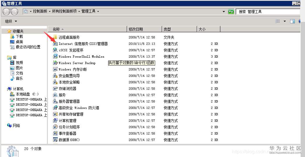Viewport: 305px width, 157px height.
Task: Click the Back navigation arrow
Action: pos(6,12)
